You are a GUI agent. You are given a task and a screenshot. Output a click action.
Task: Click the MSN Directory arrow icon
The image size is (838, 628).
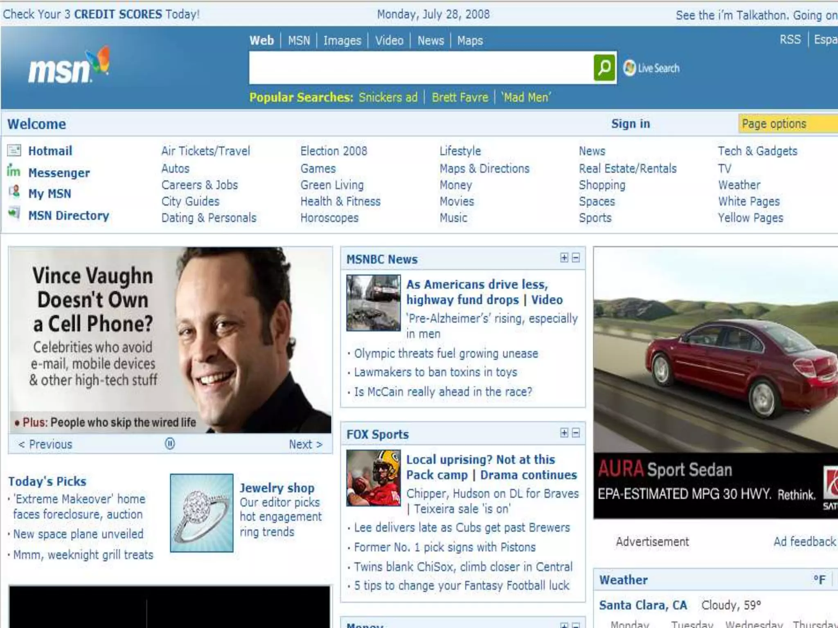14,213
